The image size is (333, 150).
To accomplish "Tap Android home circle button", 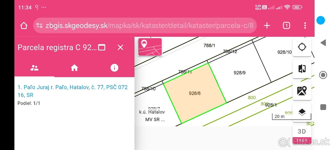I will point(323,75).
